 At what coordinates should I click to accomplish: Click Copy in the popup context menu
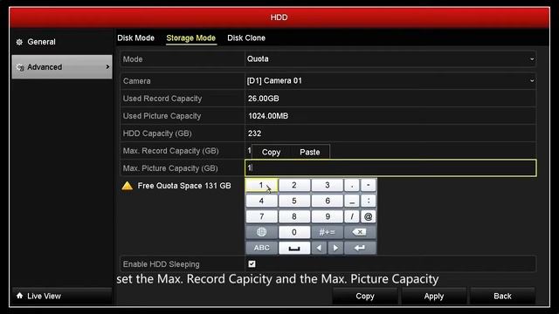coord(271,152)
